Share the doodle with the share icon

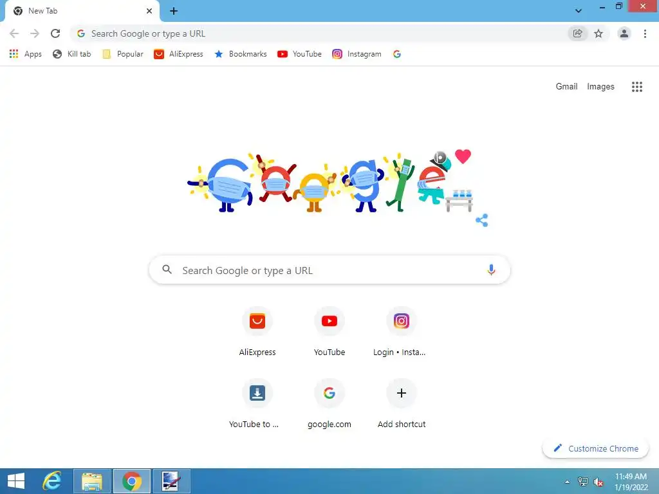pyautogui.click(x=481, y=220)
